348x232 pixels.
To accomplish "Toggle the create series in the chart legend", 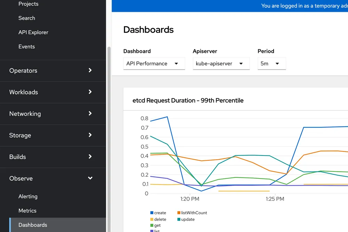I will pos(158,213).
